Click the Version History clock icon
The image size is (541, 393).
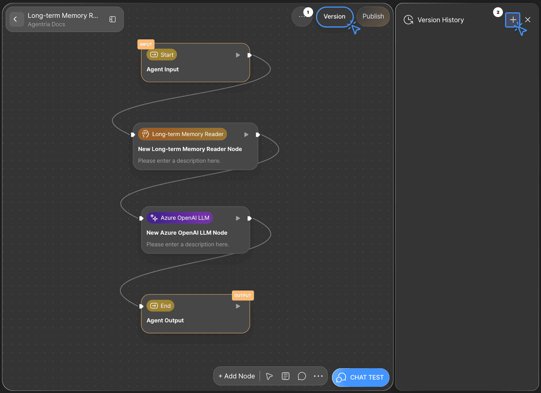409,20
